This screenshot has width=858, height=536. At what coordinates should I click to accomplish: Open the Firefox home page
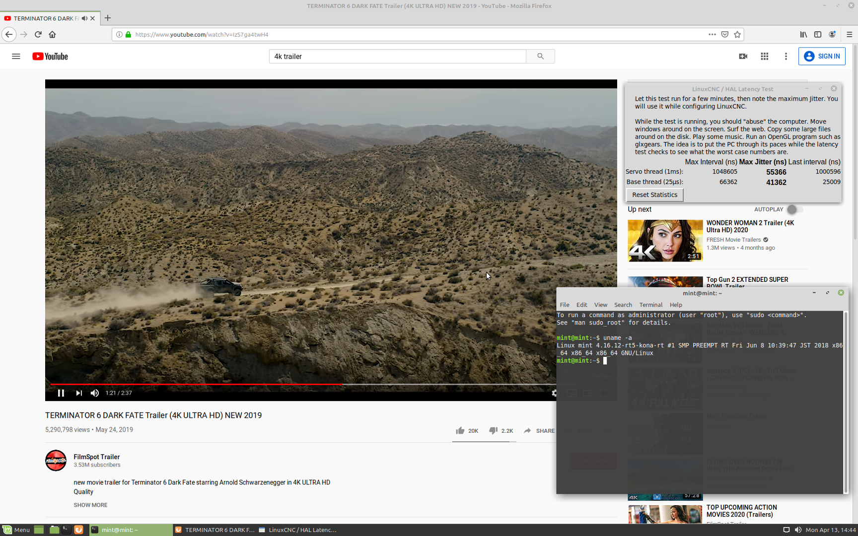pyautogui.click(x=52, y=34)
